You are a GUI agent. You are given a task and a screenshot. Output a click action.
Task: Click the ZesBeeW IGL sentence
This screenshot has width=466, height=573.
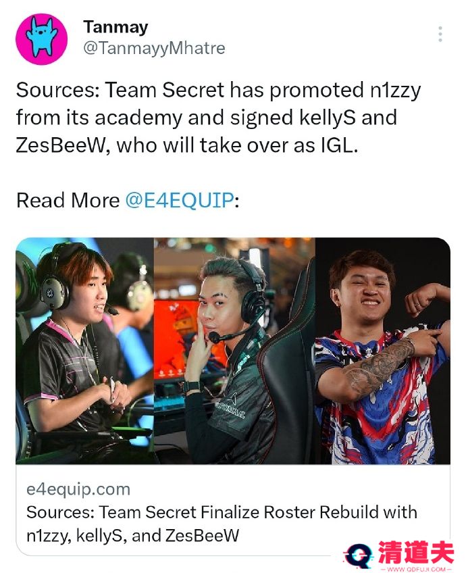186,145
